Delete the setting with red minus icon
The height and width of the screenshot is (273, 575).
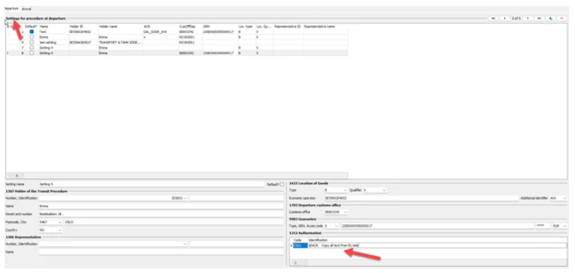[561, 18]
